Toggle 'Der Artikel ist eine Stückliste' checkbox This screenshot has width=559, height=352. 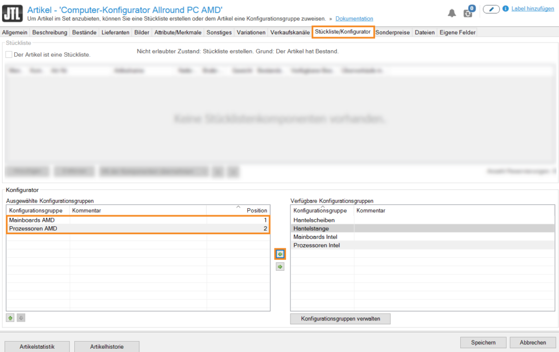point(9,54)
